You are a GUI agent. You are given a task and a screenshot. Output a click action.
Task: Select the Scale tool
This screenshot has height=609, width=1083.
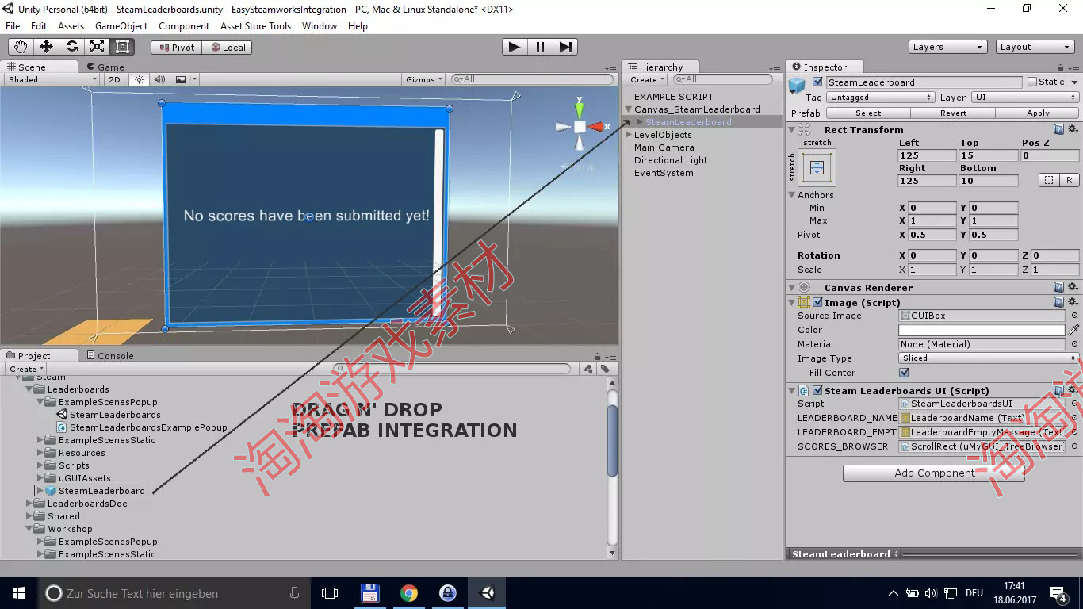(97, 47)
